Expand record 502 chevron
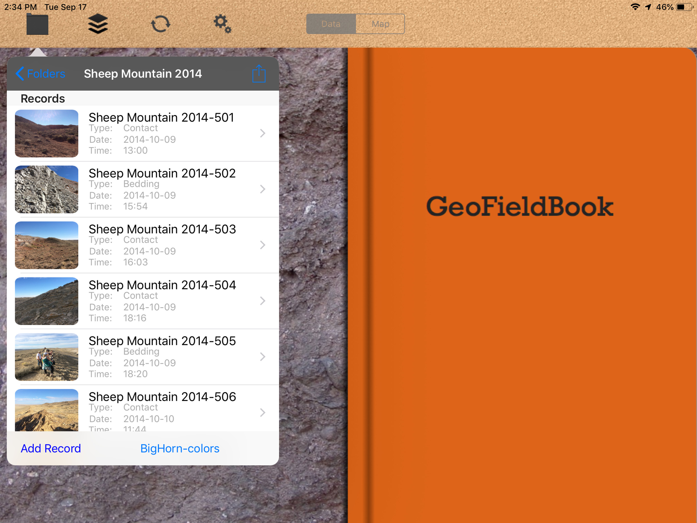The image size is (697, 523). pyautogui.click(x=263, y=189)
